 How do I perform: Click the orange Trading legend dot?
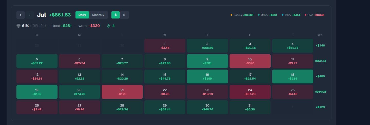[231, 15]
